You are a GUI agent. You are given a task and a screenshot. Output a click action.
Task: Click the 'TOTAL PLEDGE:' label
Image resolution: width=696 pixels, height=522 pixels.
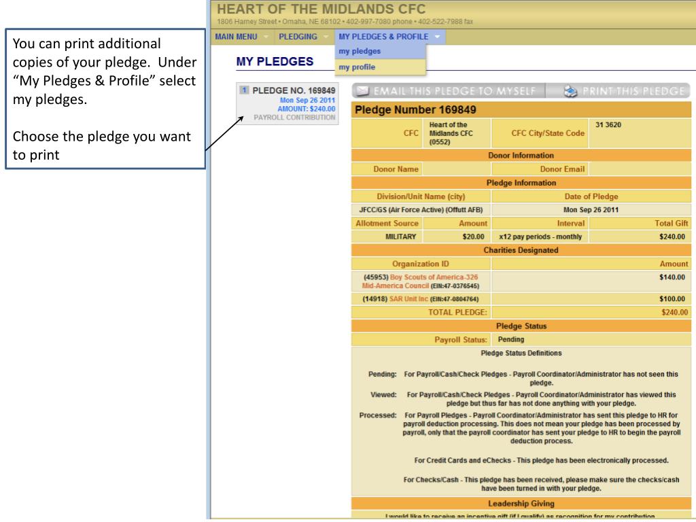click(457, 313)
